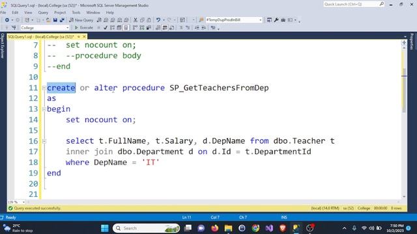Close the SQLQuery1.sql tab
Viewport: 417px width, 234px height.
click(x=84, y=36)
